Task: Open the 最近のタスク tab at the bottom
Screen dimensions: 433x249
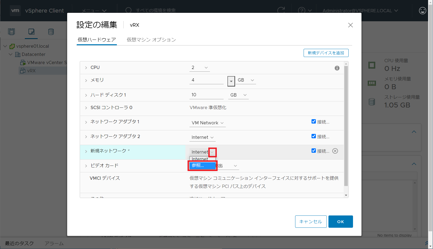Action: [19, 244]
